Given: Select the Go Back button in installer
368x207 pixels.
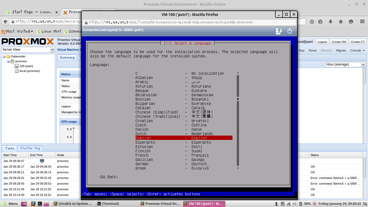Looking at the screenshot, I should [109, 177].
